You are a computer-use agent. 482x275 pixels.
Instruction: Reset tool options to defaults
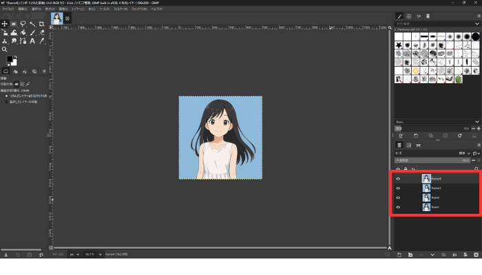click(x=41, y=255)
